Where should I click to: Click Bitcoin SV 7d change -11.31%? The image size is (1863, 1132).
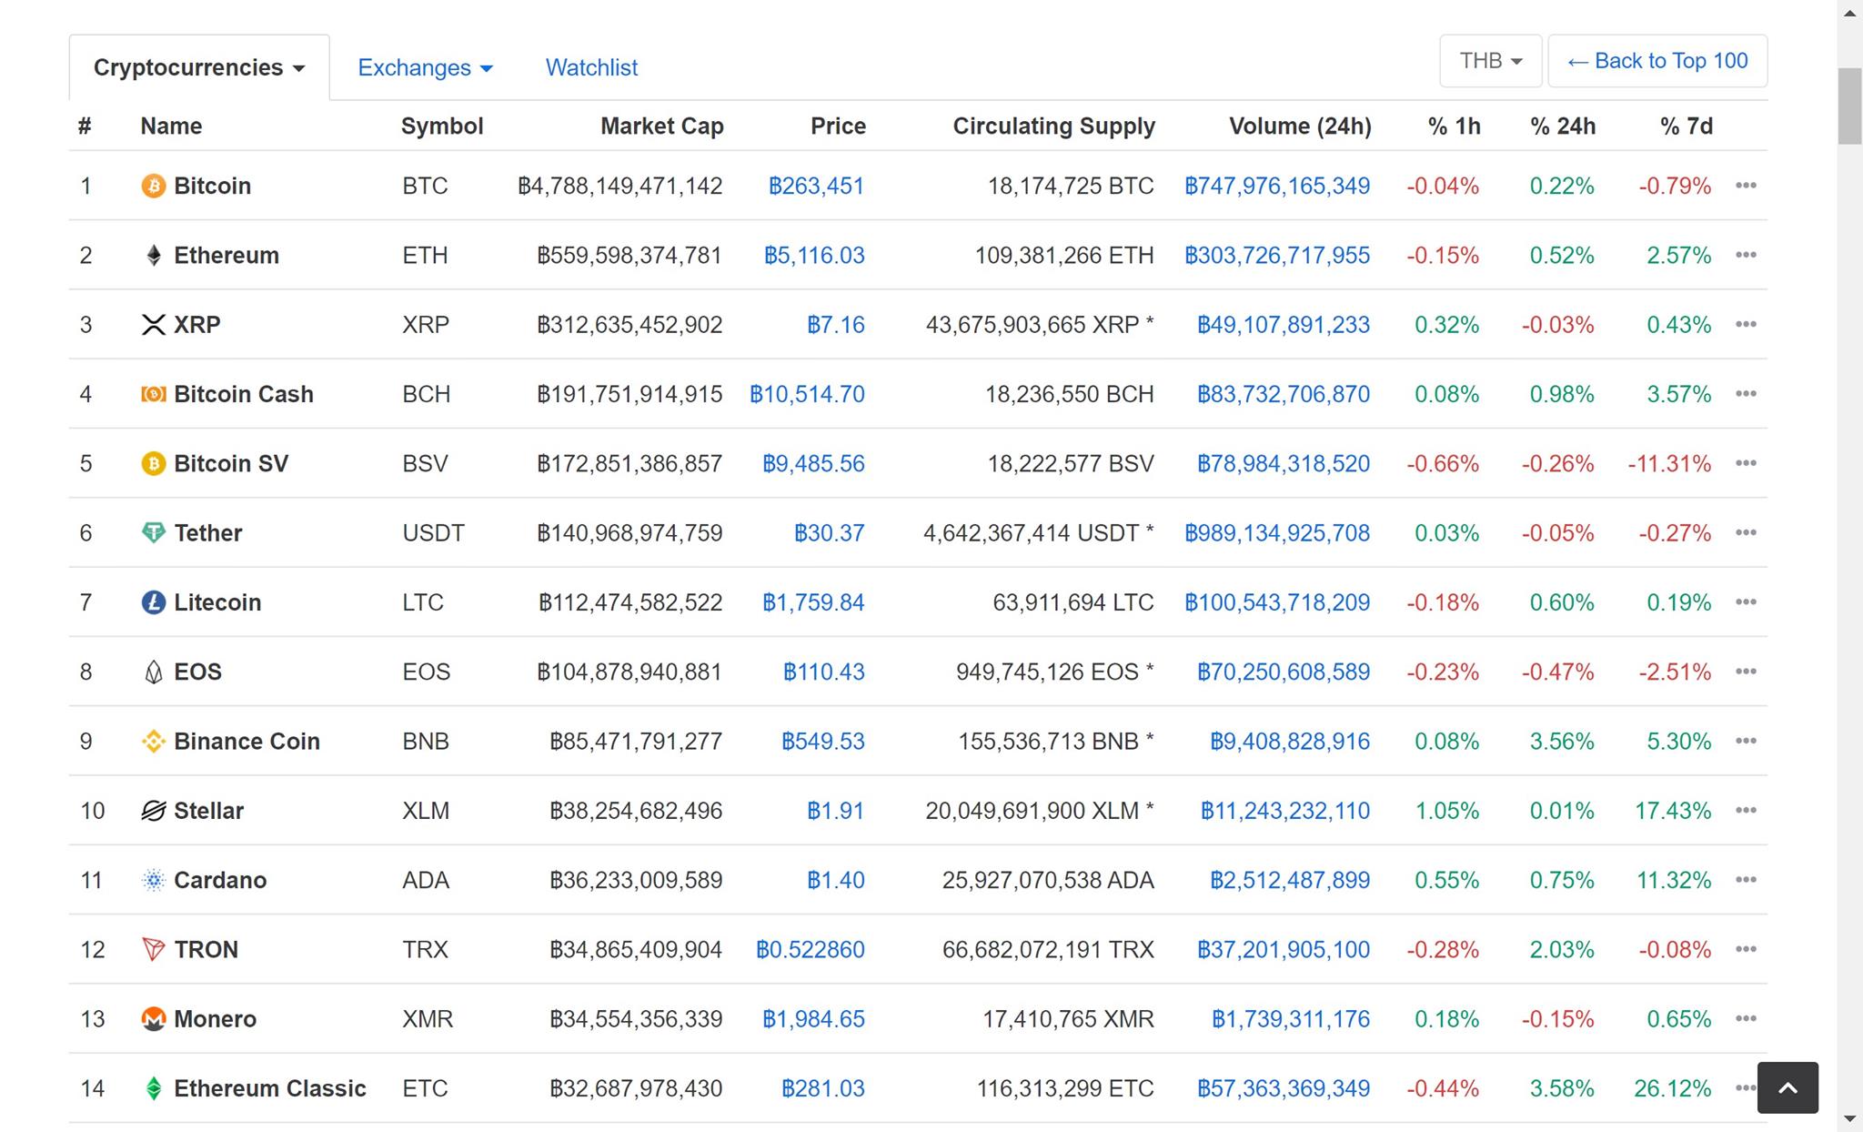click(x=1669, y=463)
